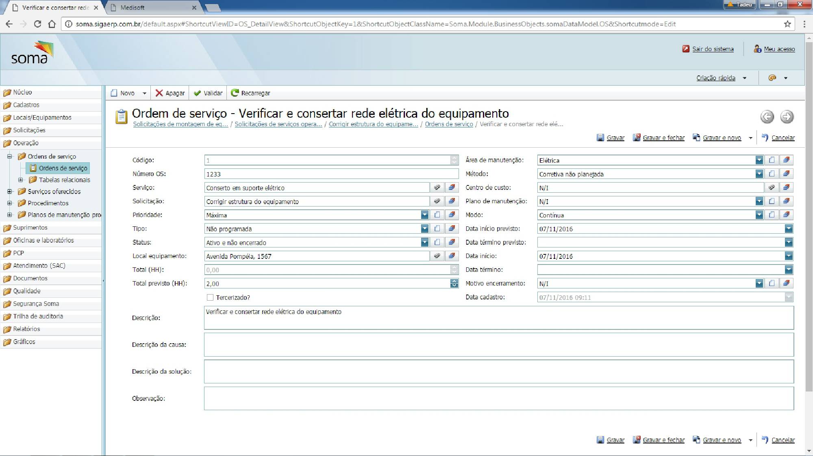Open Data término previsto date picker
Image resolution: width=813 pixels, height=456 pixels.
coord(789,243)
